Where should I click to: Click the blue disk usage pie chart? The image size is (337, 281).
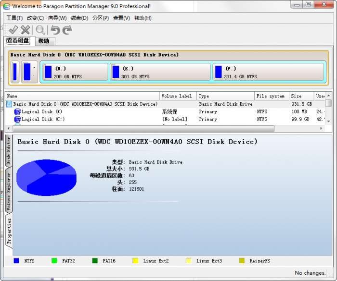point(46,177)
